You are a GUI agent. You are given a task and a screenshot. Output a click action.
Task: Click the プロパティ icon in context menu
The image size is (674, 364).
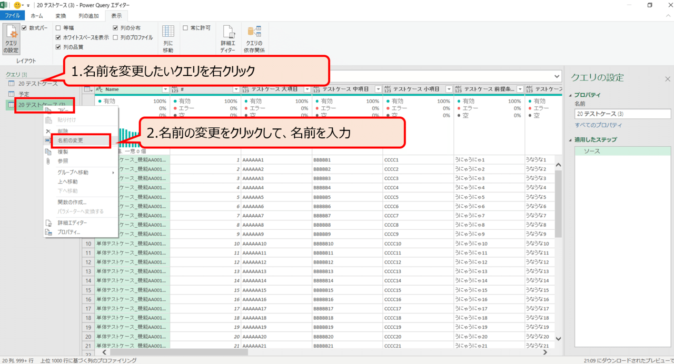[x=49, y=232]
